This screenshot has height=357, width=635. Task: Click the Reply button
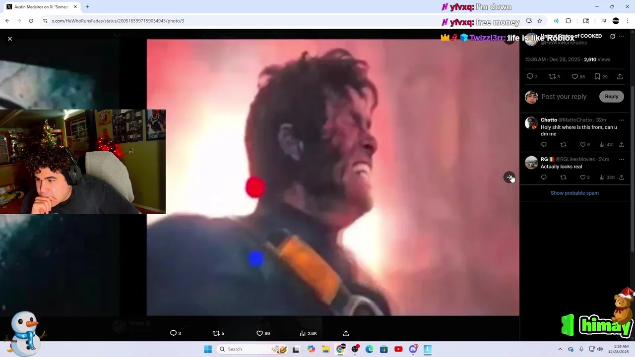pos(611,97)
